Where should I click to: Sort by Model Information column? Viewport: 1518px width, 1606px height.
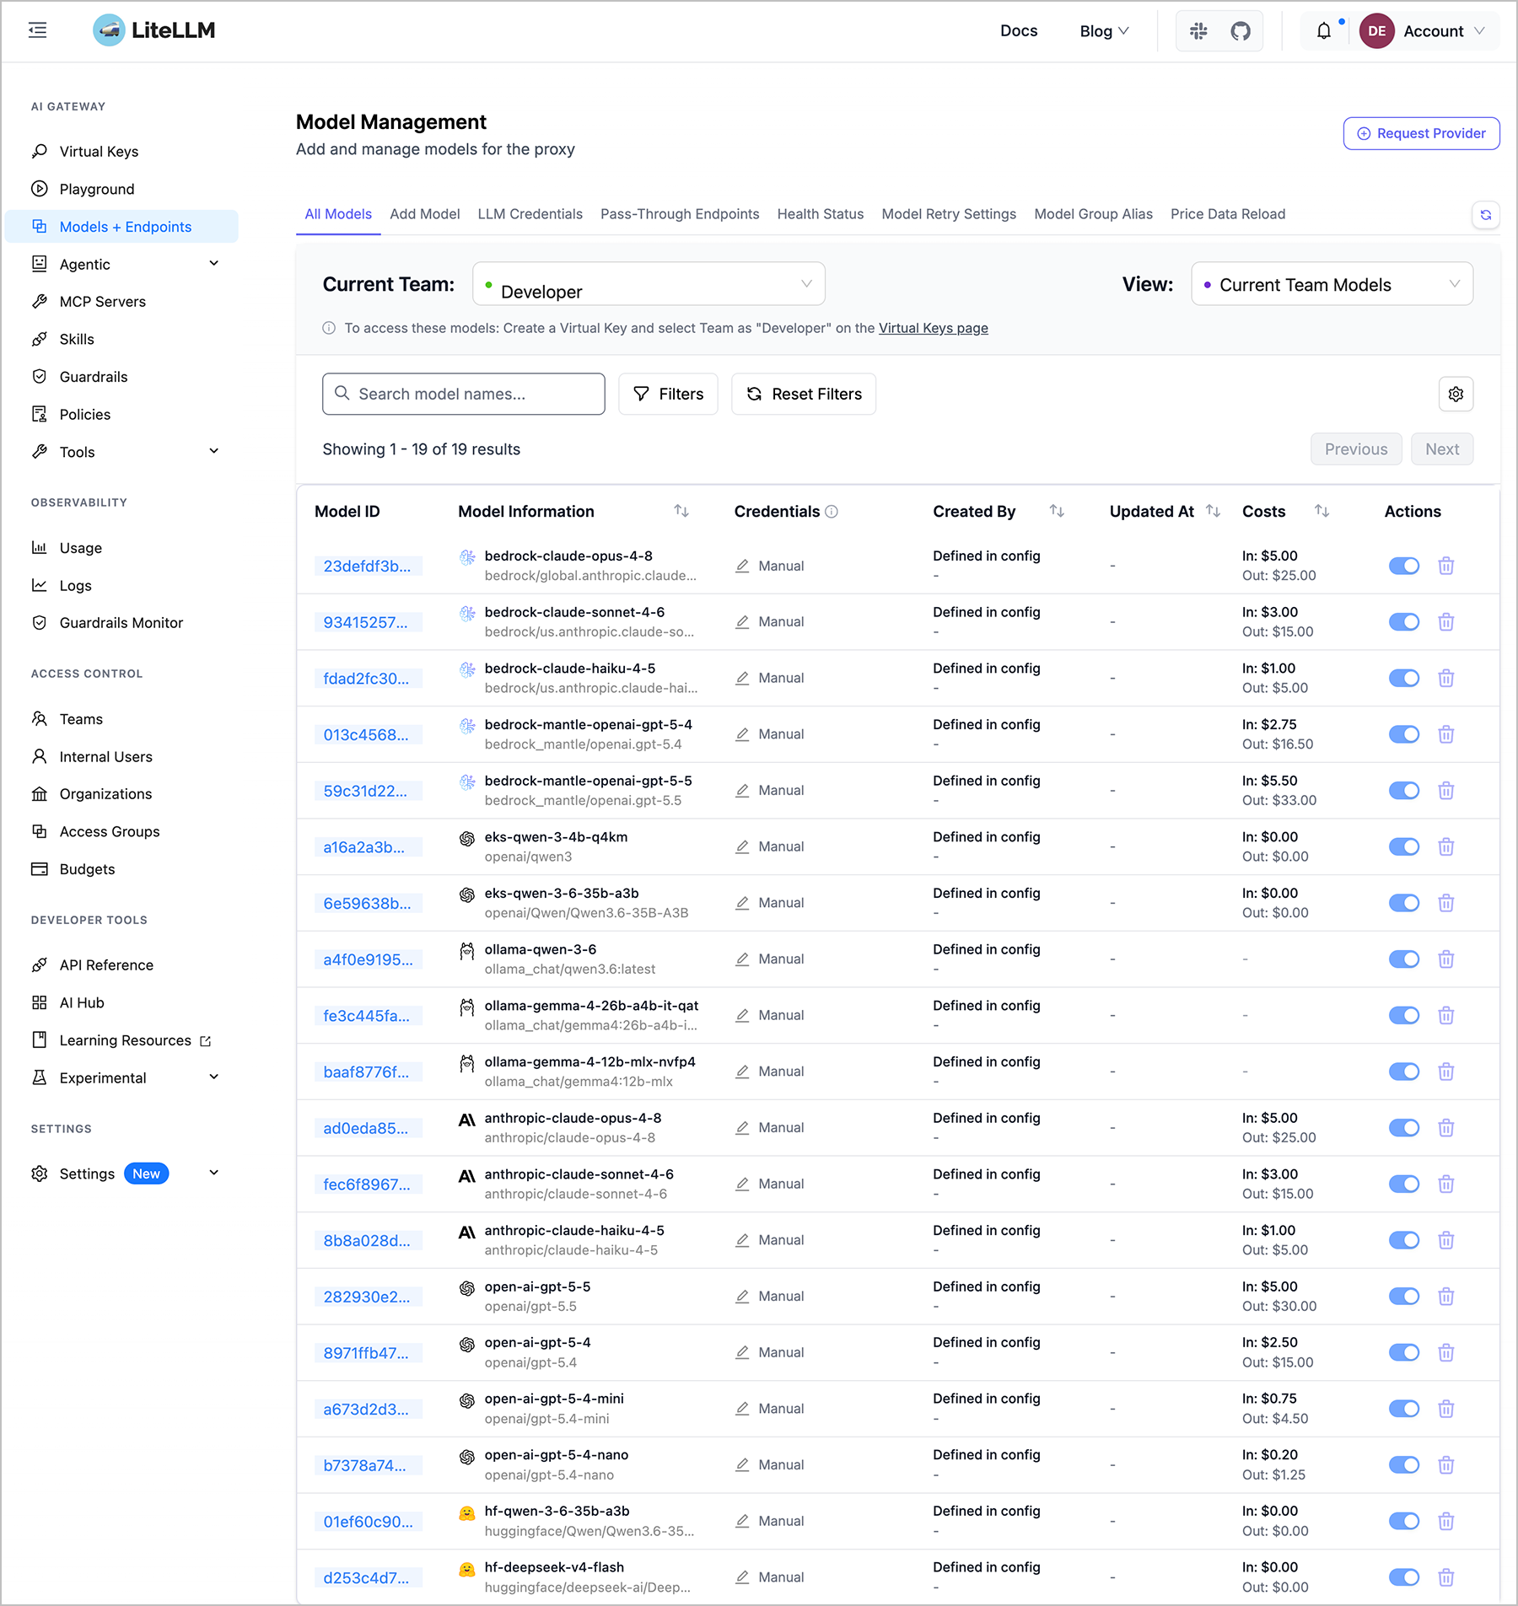[x=681, y=511]
